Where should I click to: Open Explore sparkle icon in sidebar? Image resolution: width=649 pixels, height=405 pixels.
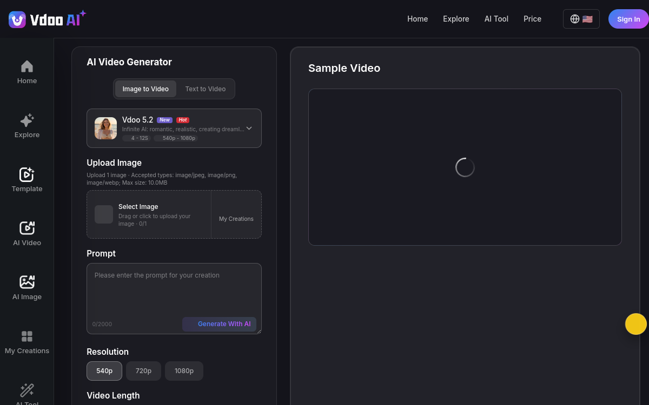point(27,120)
